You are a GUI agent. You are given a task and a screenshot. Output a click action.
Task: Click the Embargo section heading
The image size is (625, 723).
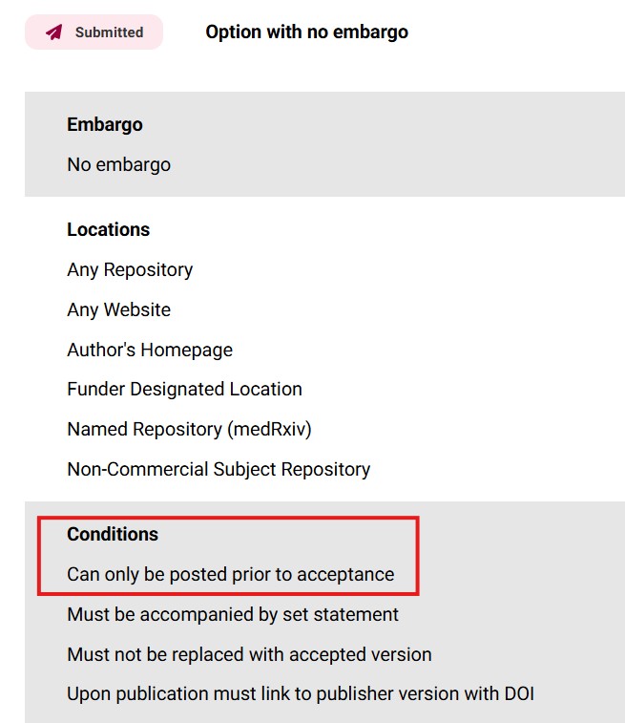pyautogui.click(x=105, y=124)
